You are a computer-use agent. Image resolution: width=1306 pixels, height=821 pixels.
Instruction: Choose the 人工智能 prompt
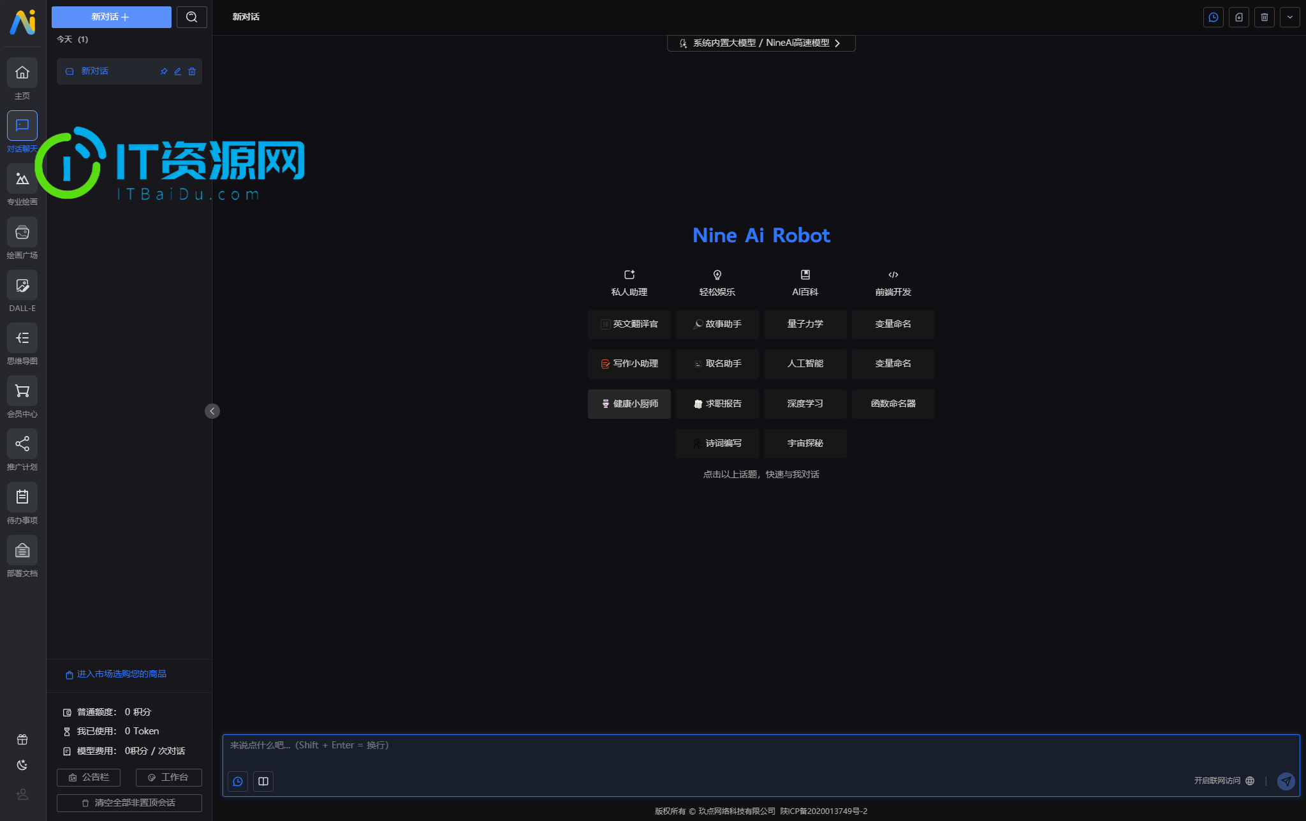(805, 364)
